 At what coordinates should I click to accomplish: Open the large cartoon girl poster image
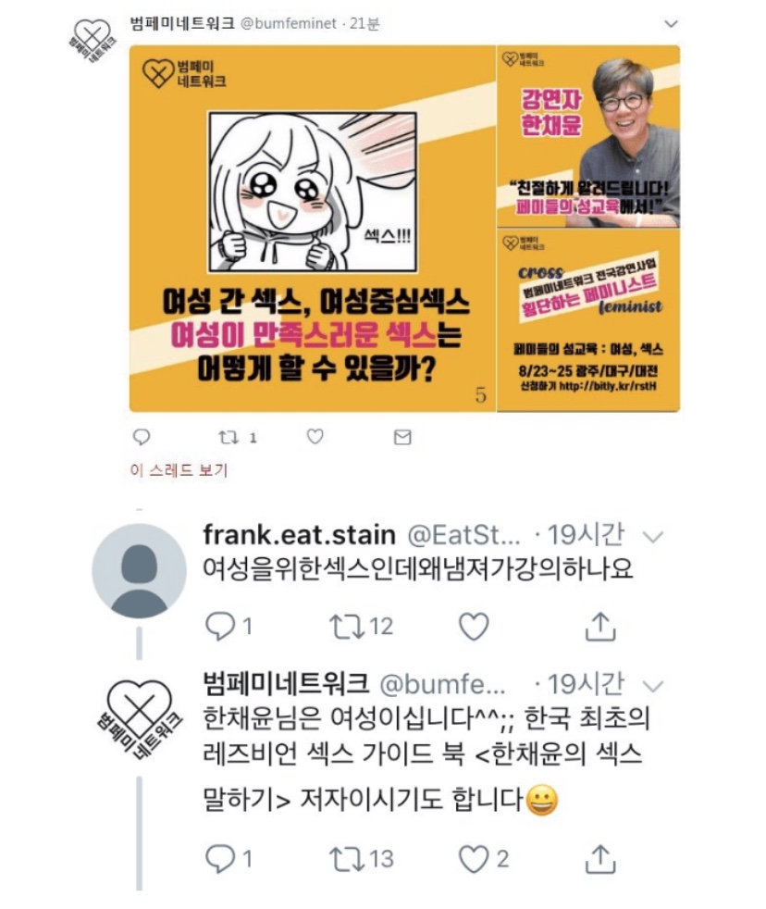(x=313, y=229)
